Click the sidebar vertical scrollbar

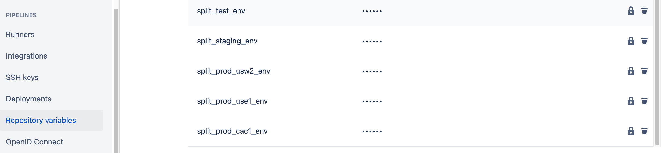coord(116,81)
